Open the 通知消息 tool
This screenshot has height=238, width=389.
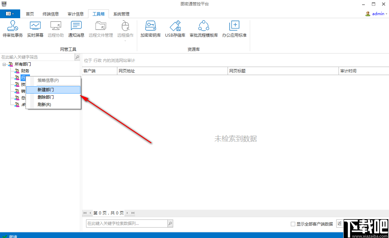(76, 30)
